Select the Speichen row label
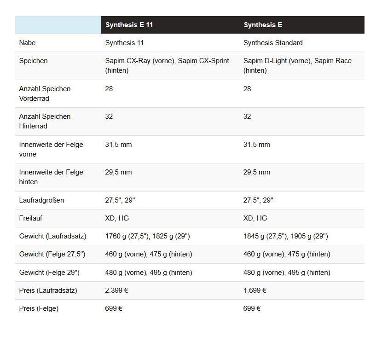Image resolution: width=382 pixels, height=337 pixels. (33, 61)
